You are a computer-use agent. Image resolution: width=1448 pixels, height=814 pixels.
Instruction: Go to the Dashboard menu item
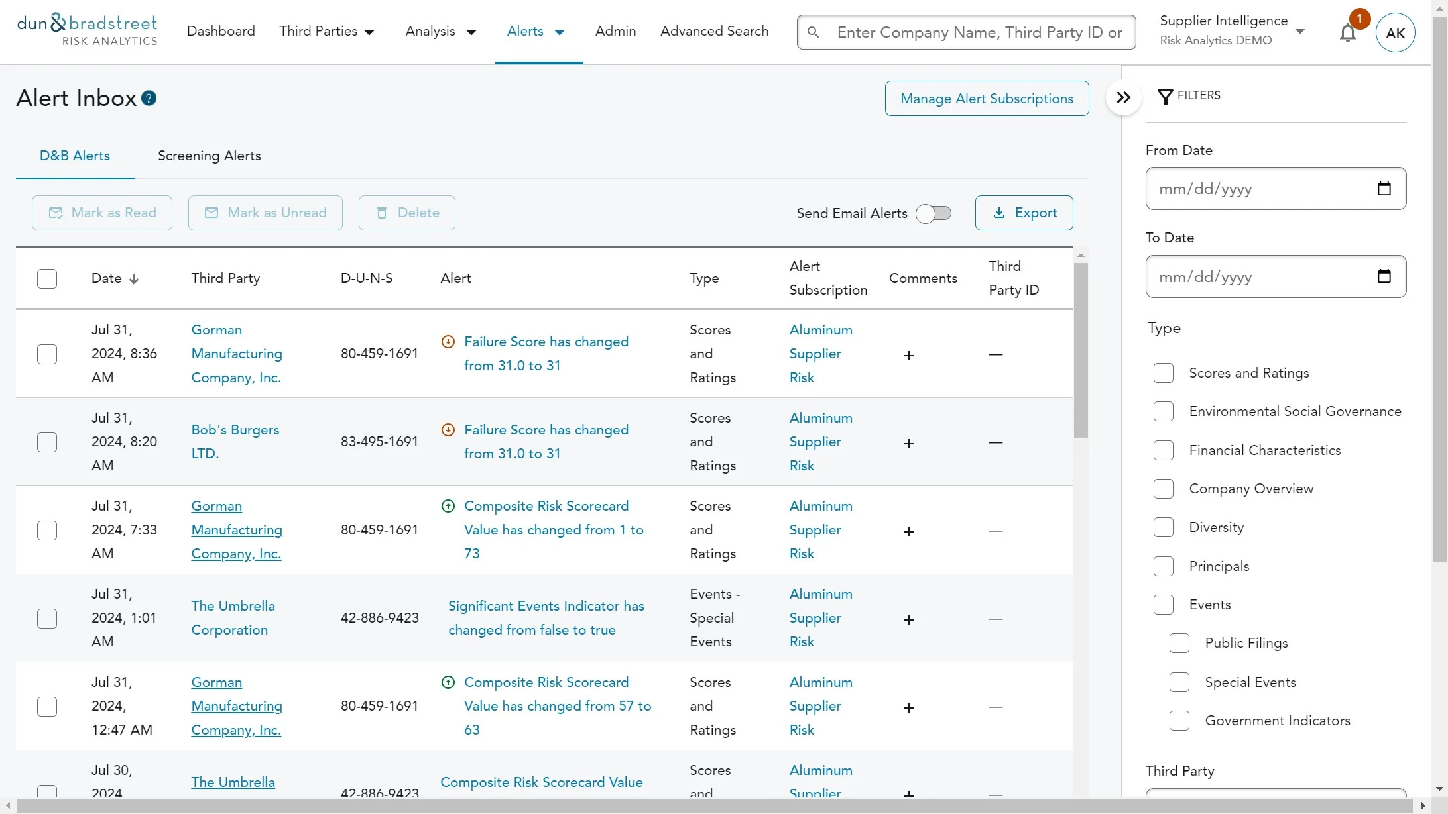221,31
